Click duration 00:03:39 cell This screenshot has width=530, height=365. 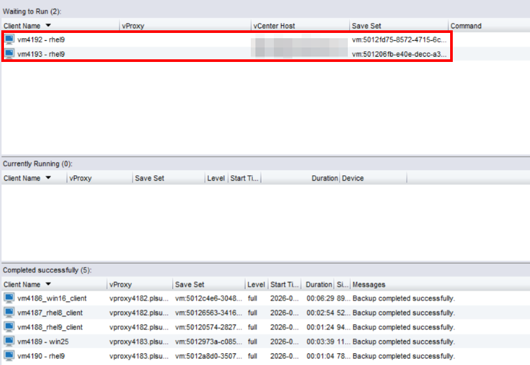pyautogui.click(x=320, y=341)
